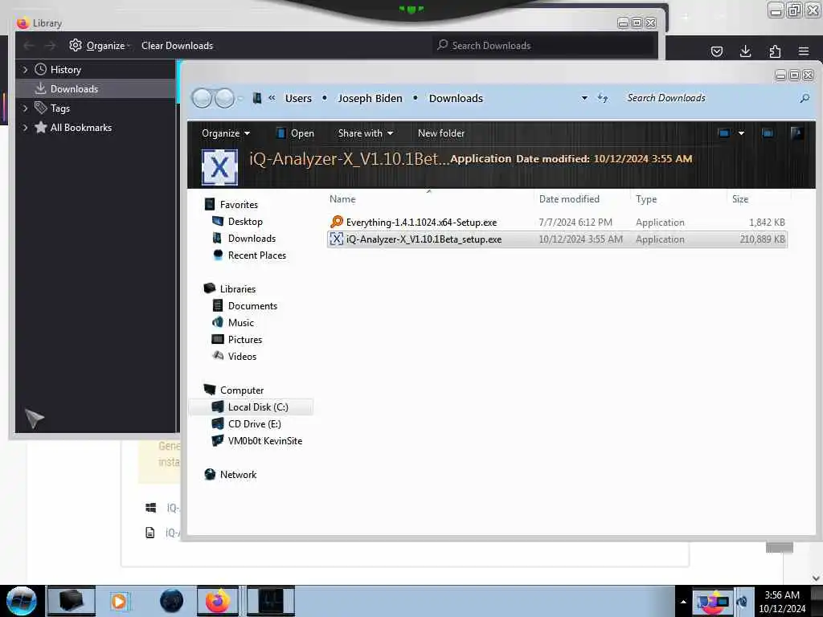Click large iQ-Analyzer-X file icon in details header

(219, 167)
